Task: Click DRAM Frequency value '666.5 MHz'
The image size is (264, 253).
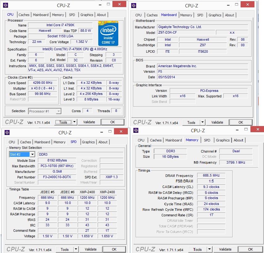Action: [211, 175]
